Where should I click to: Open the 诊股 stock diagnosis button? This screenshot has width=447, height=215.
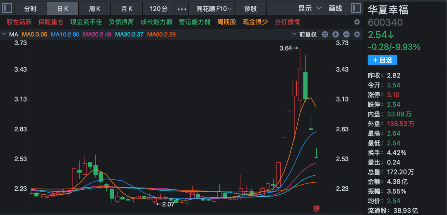pyautogui.click(x=250, y=8)
